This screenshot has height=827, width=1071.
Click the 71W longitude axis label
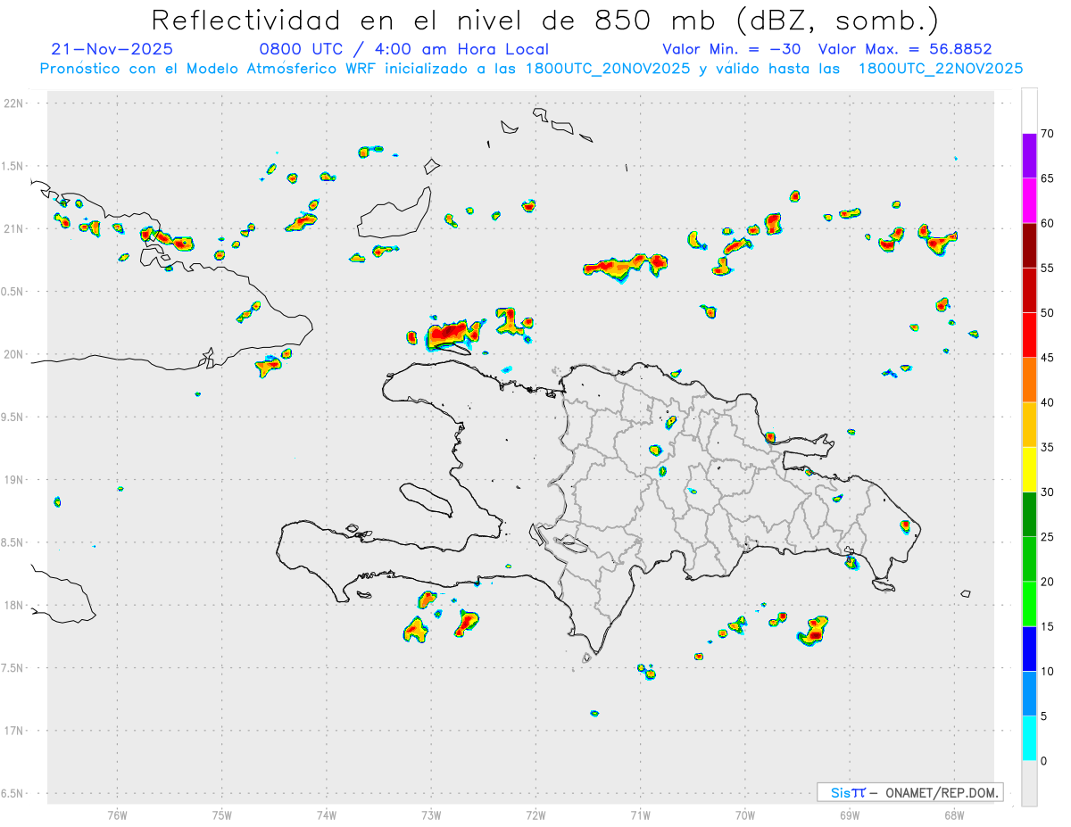[640, 815]
